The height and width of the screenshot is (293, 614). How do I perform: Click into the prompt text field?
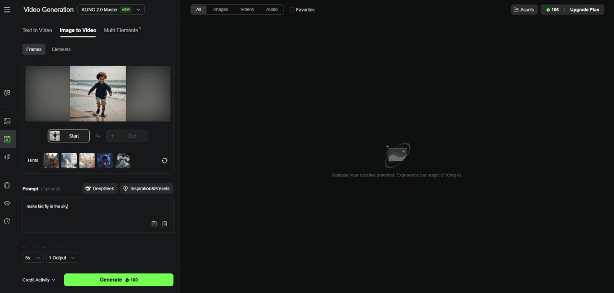98,215
